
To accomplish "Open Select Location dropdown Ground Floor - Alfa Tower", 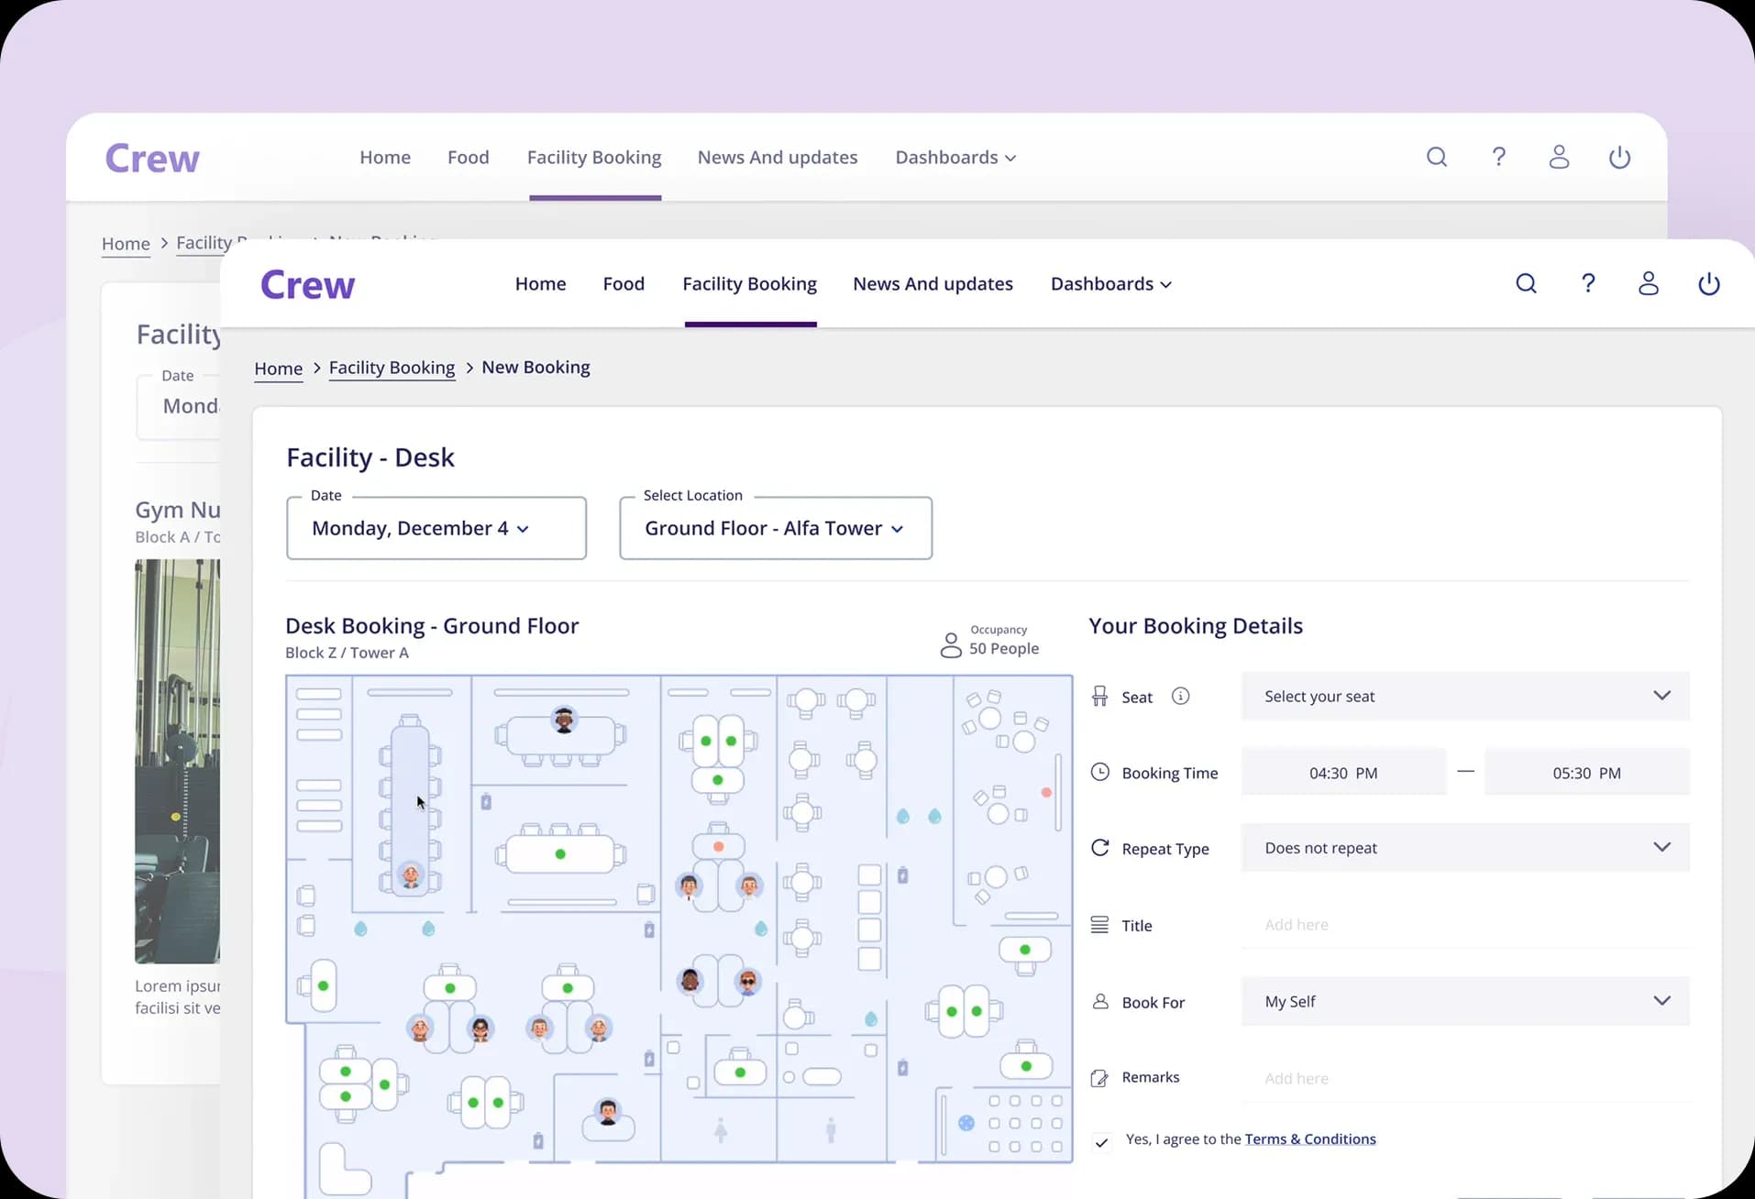I will [x=776, y=528].
